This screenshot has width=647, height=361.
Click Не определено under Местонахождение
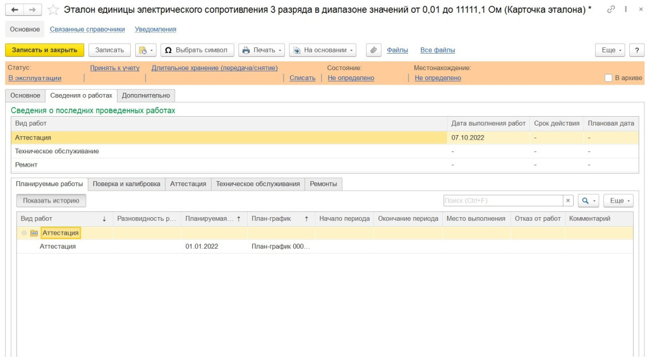point(438,78)
